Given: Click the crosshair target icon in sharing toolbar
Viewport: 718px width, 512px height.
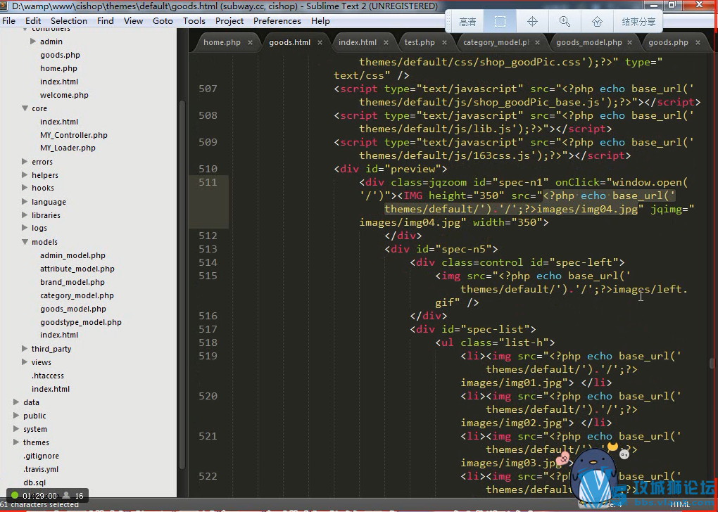Looking at the screenshot, I should pos(532,22).
